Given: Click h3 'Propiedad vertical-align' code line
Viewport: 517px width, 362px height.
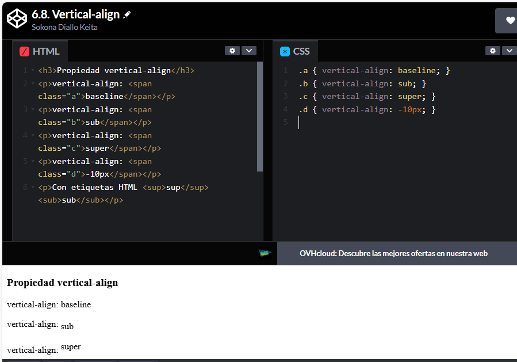Looking at the screenshot, I should tap(116, 70).
